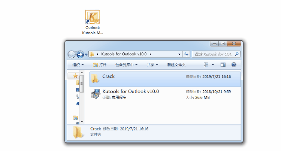Click the 打开 (Open) toolbar button

pyautogui.click(x=100, y=65)
